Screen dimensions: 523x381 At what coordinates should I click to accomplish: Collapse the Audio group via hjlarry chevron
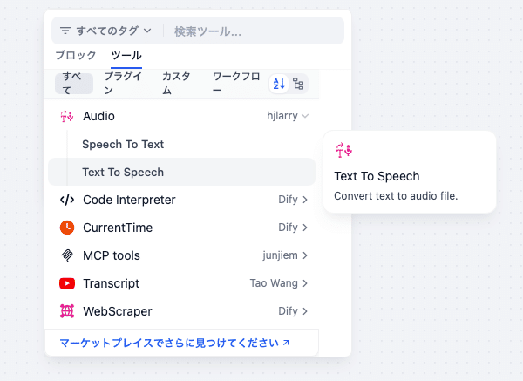[305, 116]
